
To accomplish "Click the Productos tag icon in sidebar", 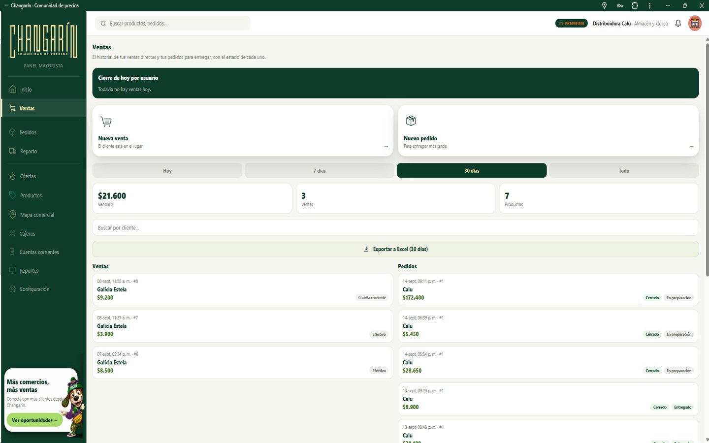I will 12,195.
